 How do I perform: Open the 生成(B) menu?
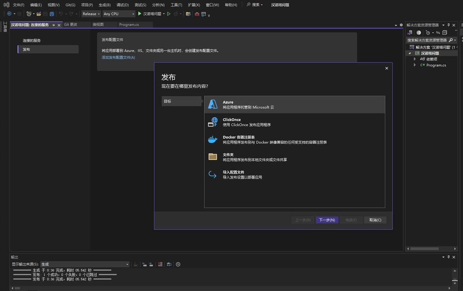click(104, 5)
